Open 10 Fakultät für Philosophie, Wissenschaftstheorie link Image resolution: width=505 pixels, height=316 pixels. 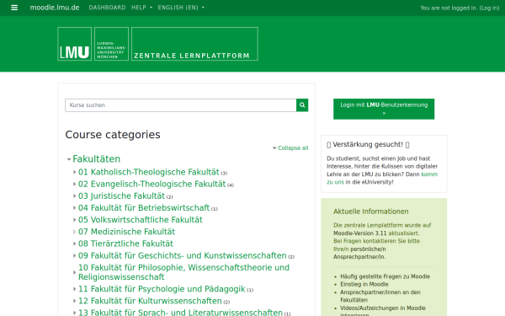tap(183, 272)
